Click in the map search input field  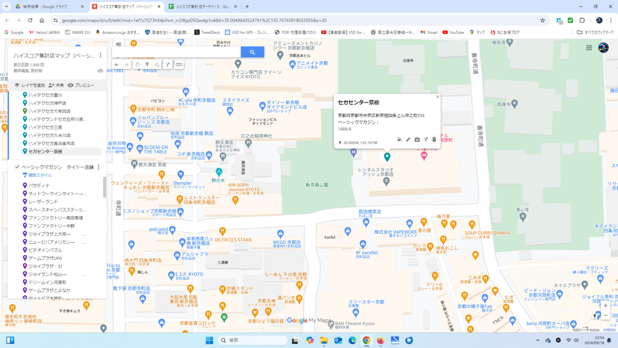(x=177, y=52)
